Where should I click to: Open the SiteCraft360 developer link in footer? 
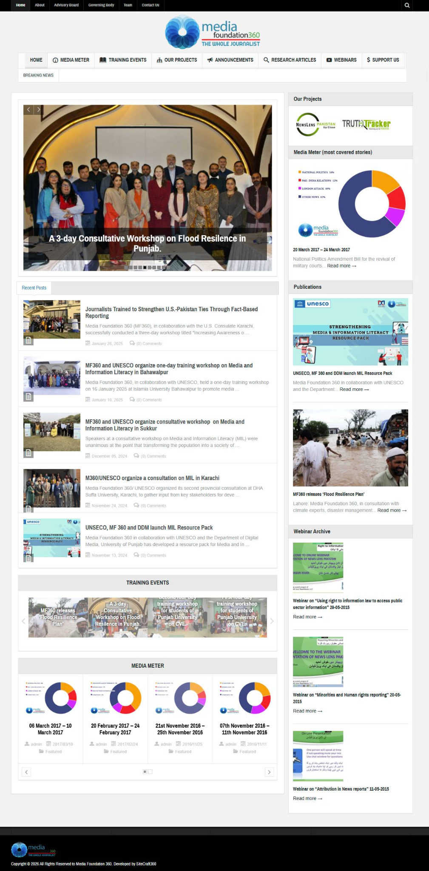146,864
